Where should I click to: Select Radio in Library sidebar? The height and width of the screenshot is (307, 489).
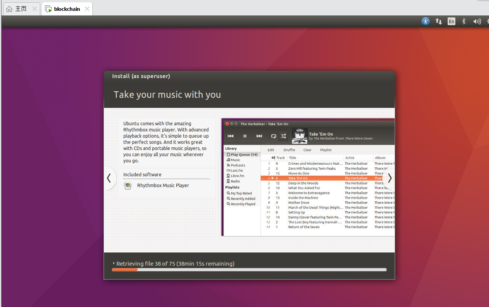tap(233, 181)
